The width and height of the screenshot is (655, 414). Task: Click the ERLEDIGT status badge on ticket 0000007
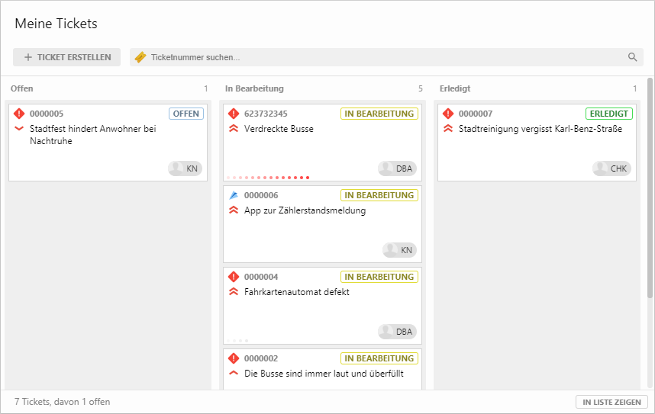pos(609,114)
